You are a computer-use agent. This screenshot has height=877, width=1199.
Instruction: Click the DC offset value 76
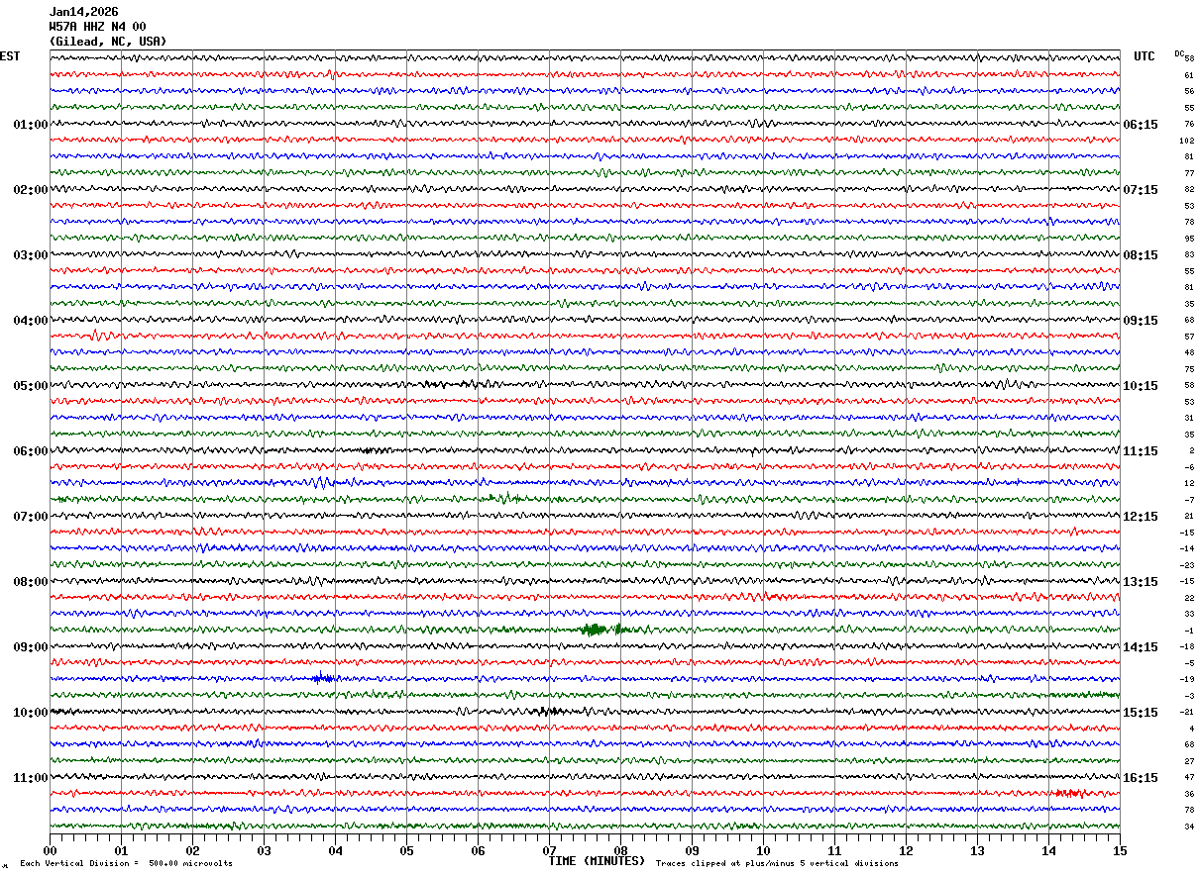coord(1189,125)
